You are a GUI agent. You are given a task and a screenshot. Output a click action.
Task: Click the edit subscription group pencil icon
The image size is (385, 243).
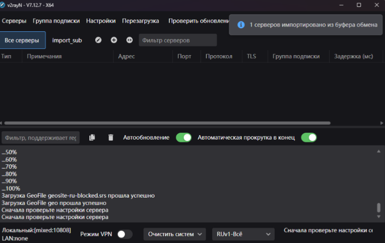pyautogui.click(x=98, y=40)
